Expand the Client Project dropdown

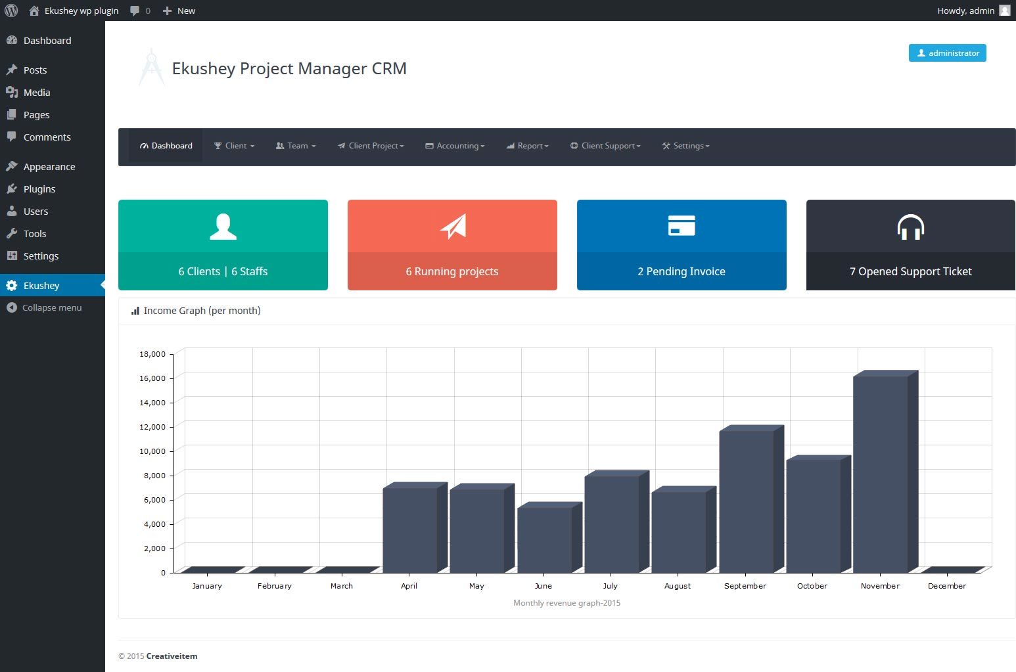[371, 146]
